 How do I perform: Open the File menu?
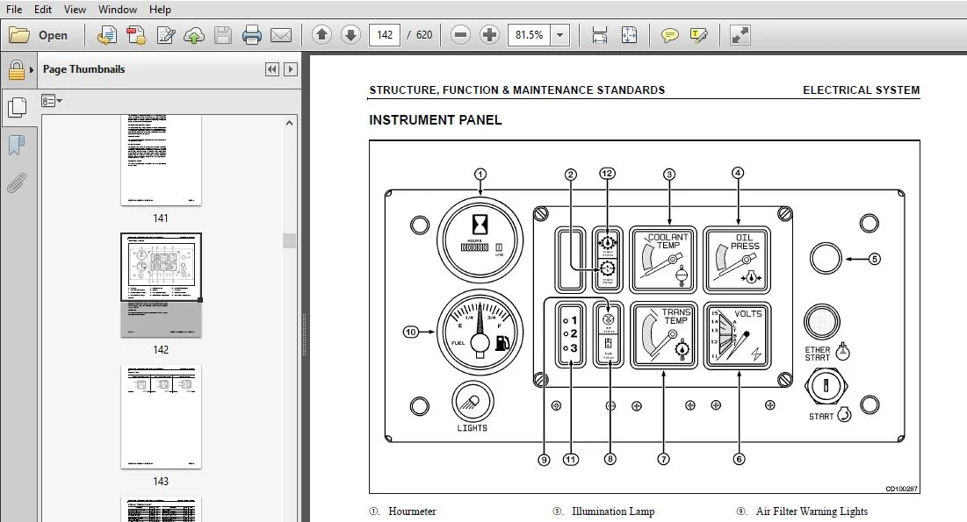13,10
